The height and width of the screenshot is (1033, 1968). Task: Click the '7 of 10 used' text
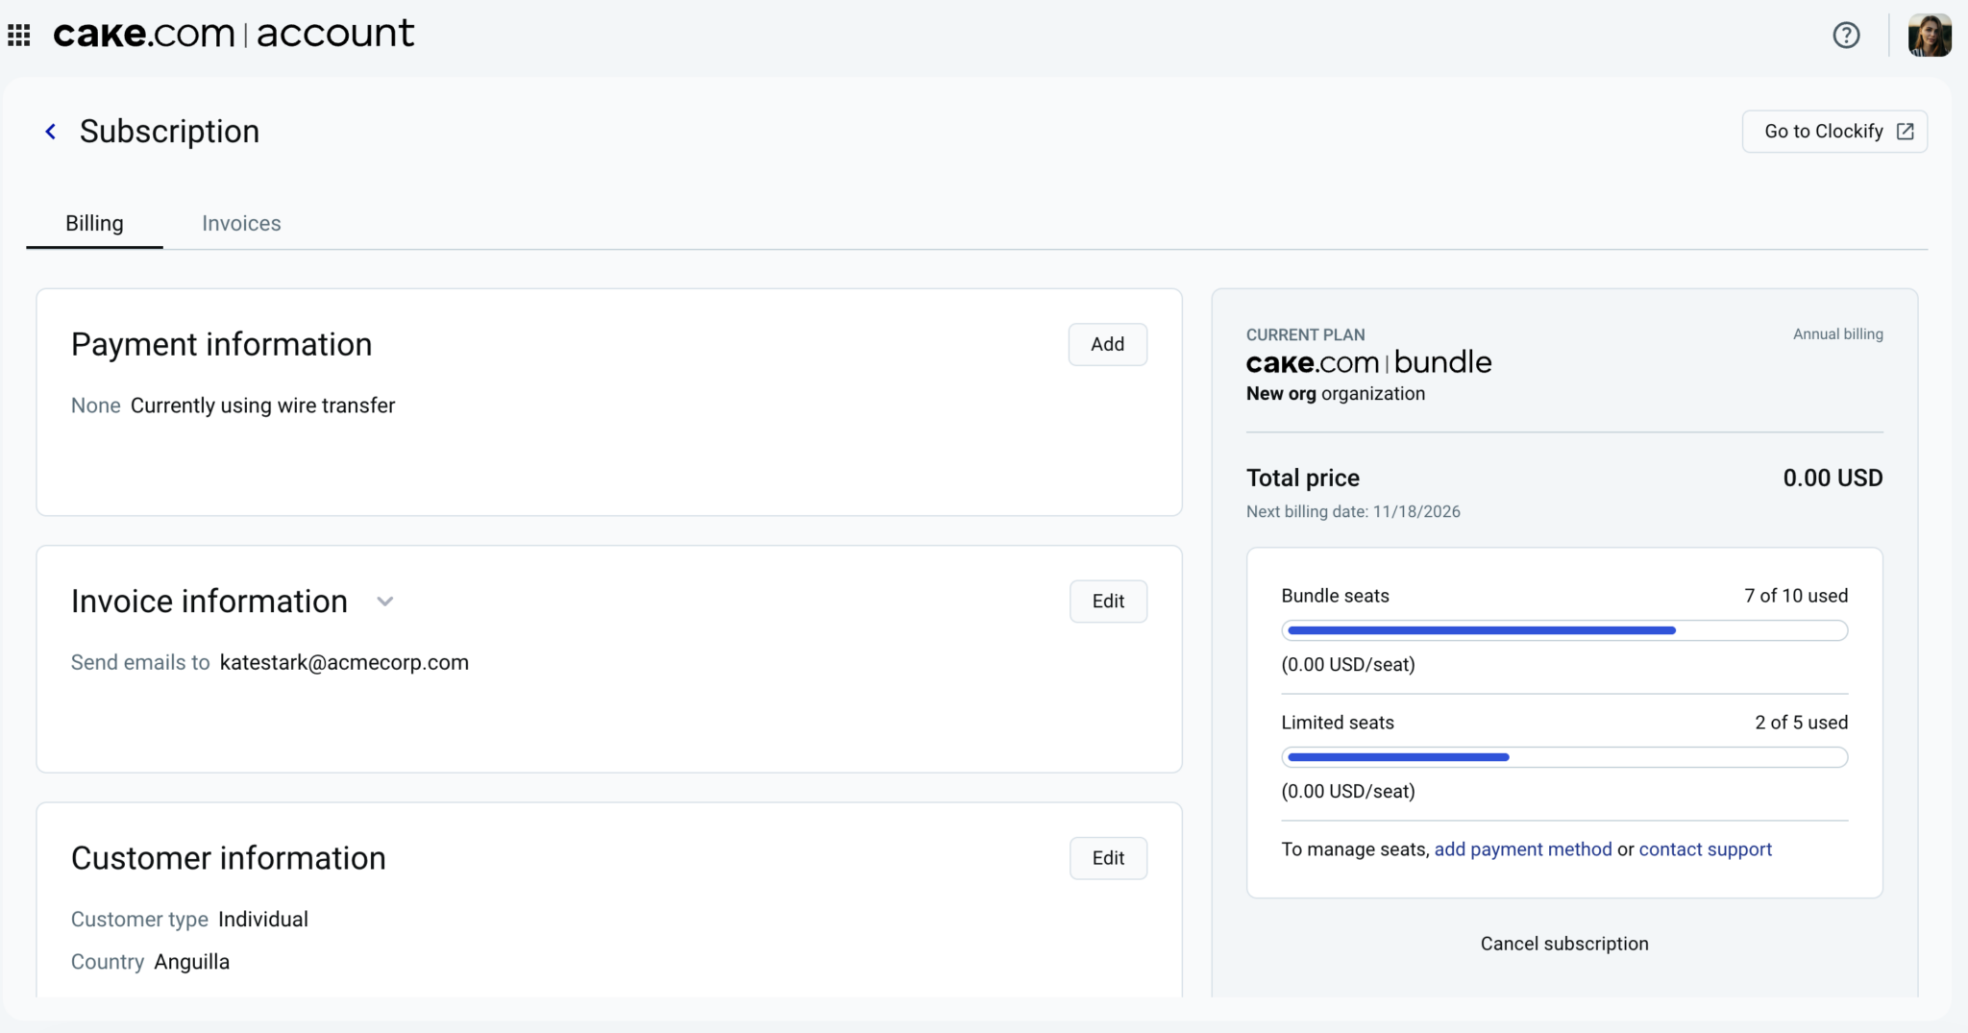pyautogui.click(x=1796, y=596)
